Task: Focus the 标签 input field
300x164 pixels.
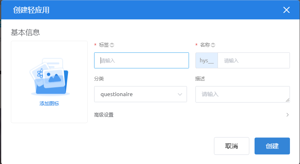Action: point(142,60)
